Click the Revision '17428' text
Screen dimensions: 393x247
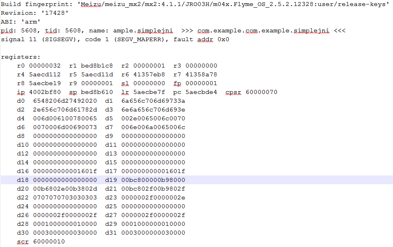coord(34,13)
